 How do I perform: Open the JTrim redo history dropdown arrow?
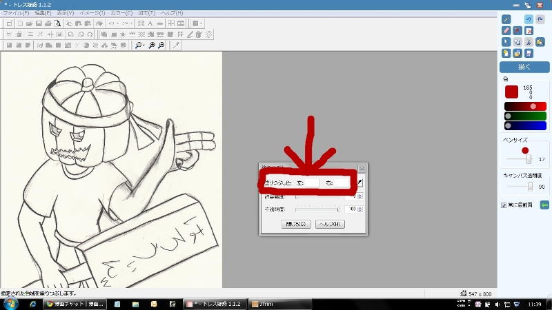(131, 23)
